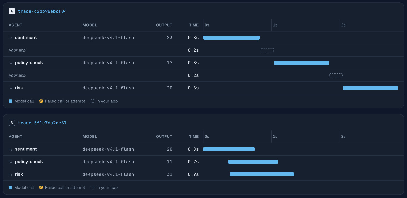The height and width of the screenshot is (198, 407).
Task: Click the B badge beside trace-5f1e76a2de87
Action: [12, 123]
